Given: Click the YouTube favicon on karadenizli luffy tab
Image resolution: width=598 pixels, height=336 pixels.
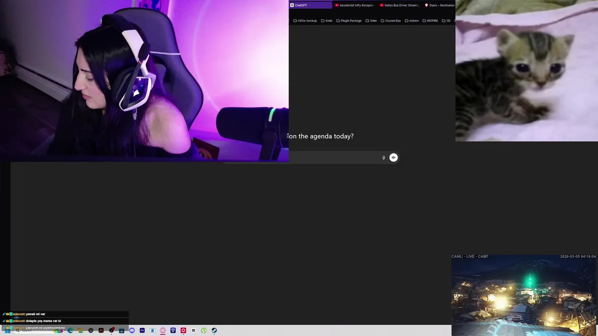Looking at the screenshot, I should [x=337, y=5].
